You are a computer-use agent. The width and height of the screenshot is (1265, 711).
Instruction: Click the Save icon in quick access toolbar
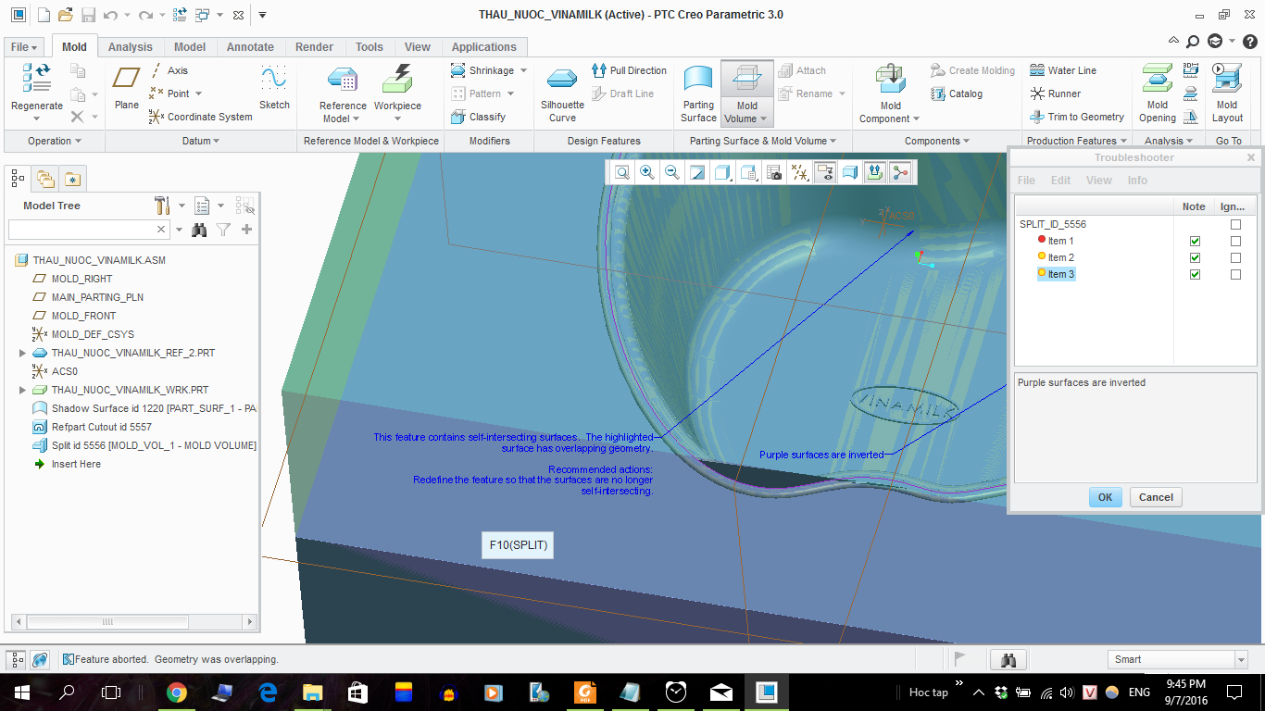coord(88,15)
